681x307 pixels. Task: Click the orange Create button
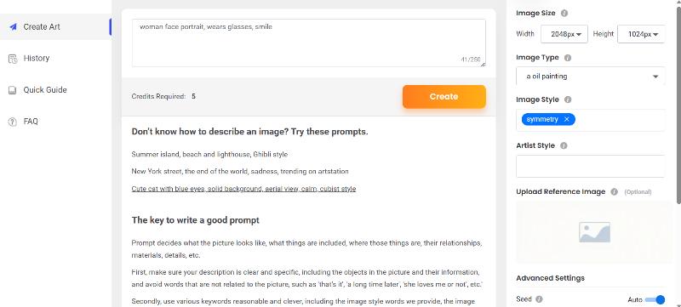coord(444,97)
